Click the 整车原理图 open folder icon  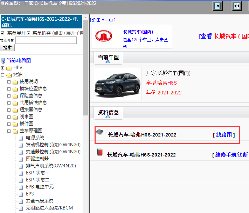click(15, 131)
